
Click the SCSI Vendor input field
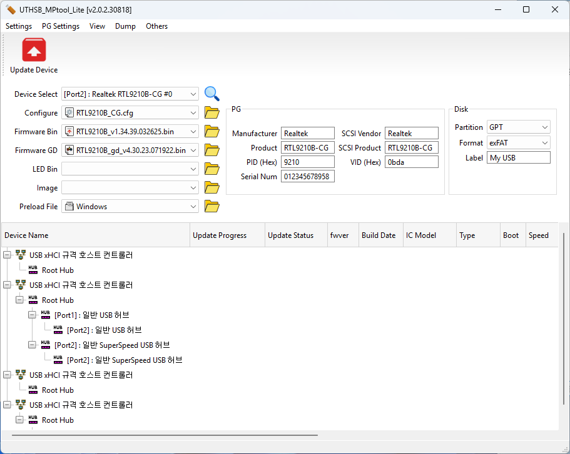412,133
